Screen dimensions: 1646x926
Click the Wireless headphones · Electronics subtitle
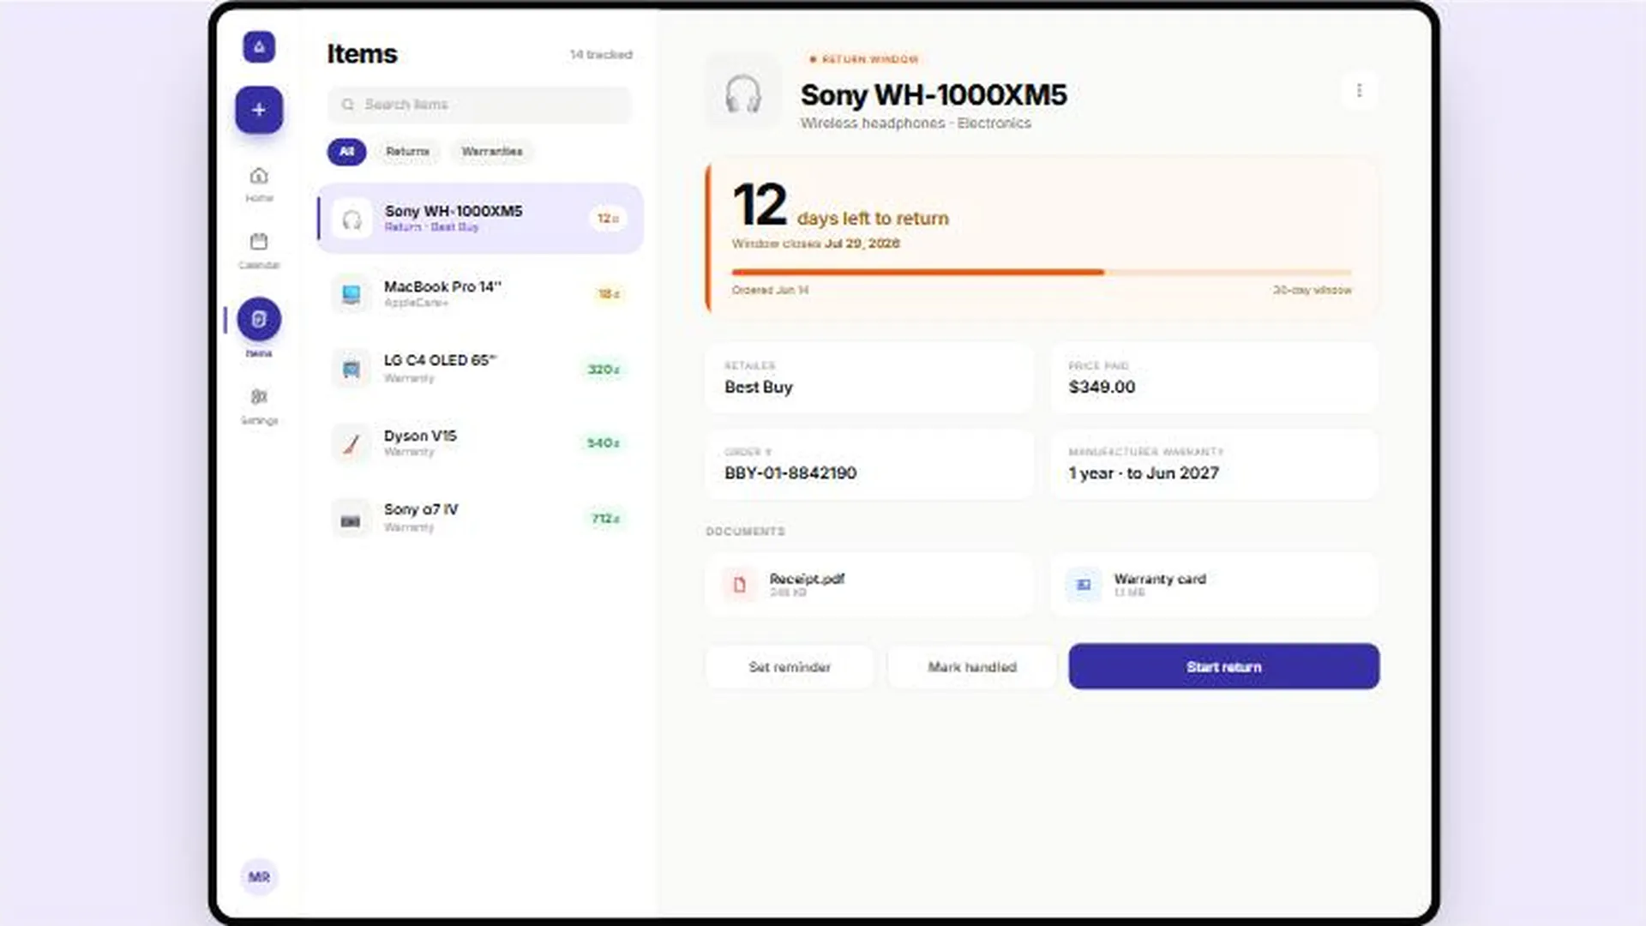[x=916, y=123]
